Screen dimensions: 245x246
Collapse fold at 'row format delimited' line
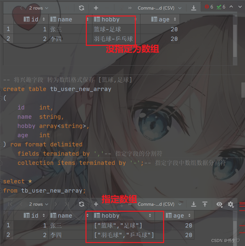pyautogui.click(x=1, y=144)
